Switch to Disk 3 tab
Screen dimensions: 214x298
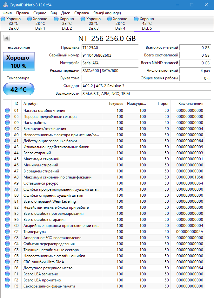point(94,24)
